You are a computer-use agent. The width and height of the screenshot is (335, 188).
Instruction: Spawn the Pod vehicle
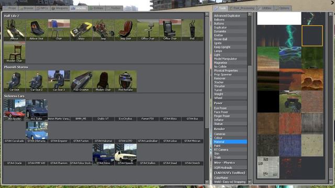[192, 30]
